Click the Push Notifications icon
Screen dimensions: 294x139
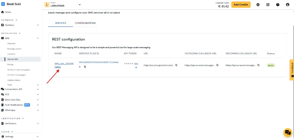(2, 105)
